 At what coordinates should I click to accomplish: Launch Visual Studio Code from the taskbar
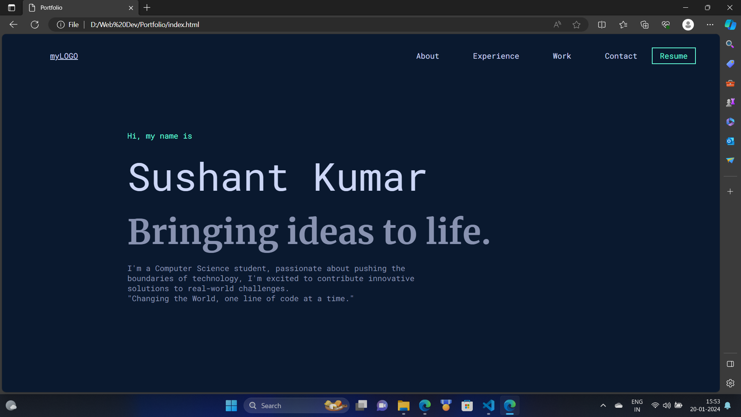click(x=488, y=405)
